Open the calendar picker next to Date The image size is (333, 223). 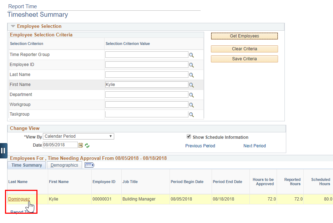click(x=80, y=145)
